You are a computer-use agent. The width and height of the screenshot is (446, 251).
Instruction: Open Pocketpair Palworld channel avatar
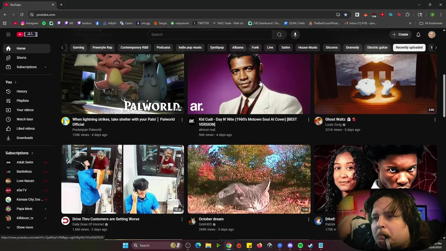click(66, 121)
